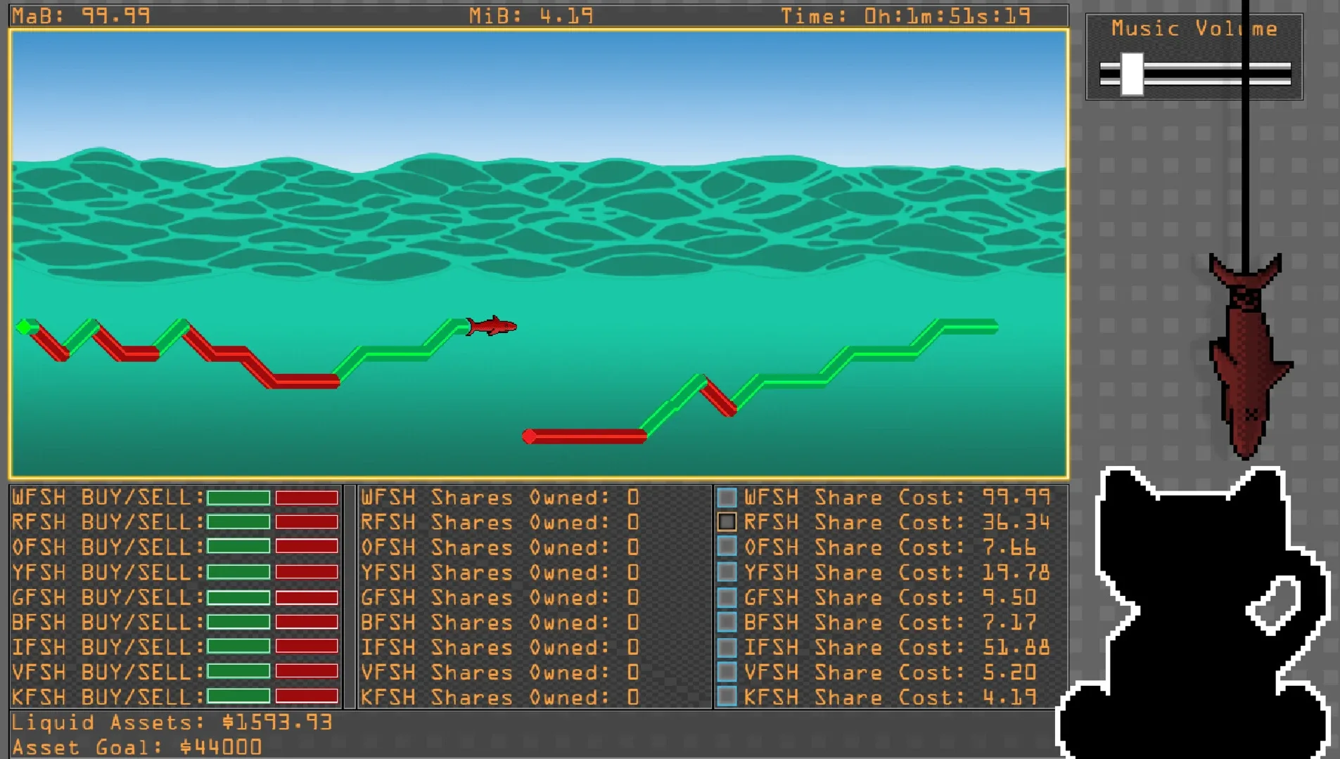Enable the IFSH Share Cost checkbox
This screenshot has width=1340, height=759.
(x=727, y=647)
